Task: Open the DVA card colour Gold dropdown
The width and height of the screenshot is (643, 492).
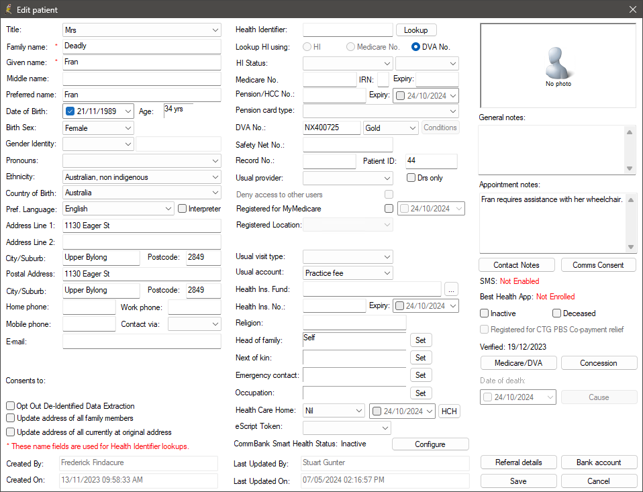Action: (391, 128)
